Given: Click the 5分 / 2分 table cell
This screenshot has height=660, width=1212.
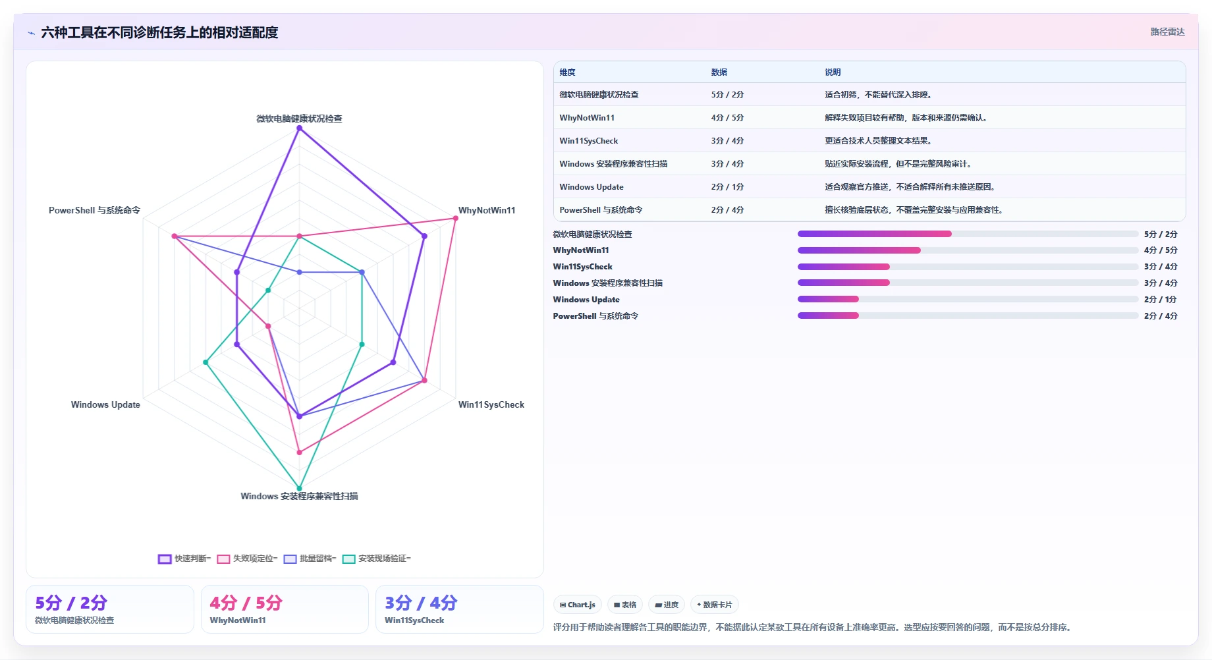Looking at the screenshot, I should click(727, 95).
